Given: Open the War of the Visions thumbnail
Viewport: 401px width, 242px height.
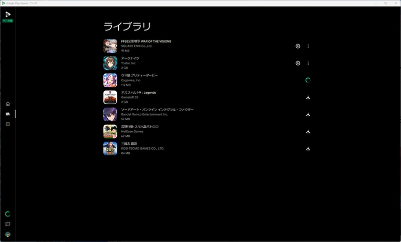Looking at the screenshot, I should tap(110, 46).
